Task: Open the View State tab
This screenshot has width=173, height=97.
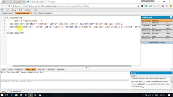Action: pos(41,70)
